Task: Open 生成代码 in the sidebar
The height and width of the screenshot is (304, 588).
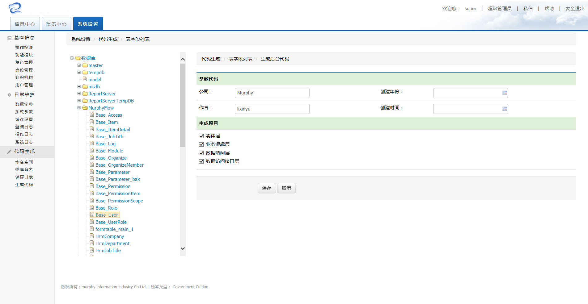Action: [24, 185]
